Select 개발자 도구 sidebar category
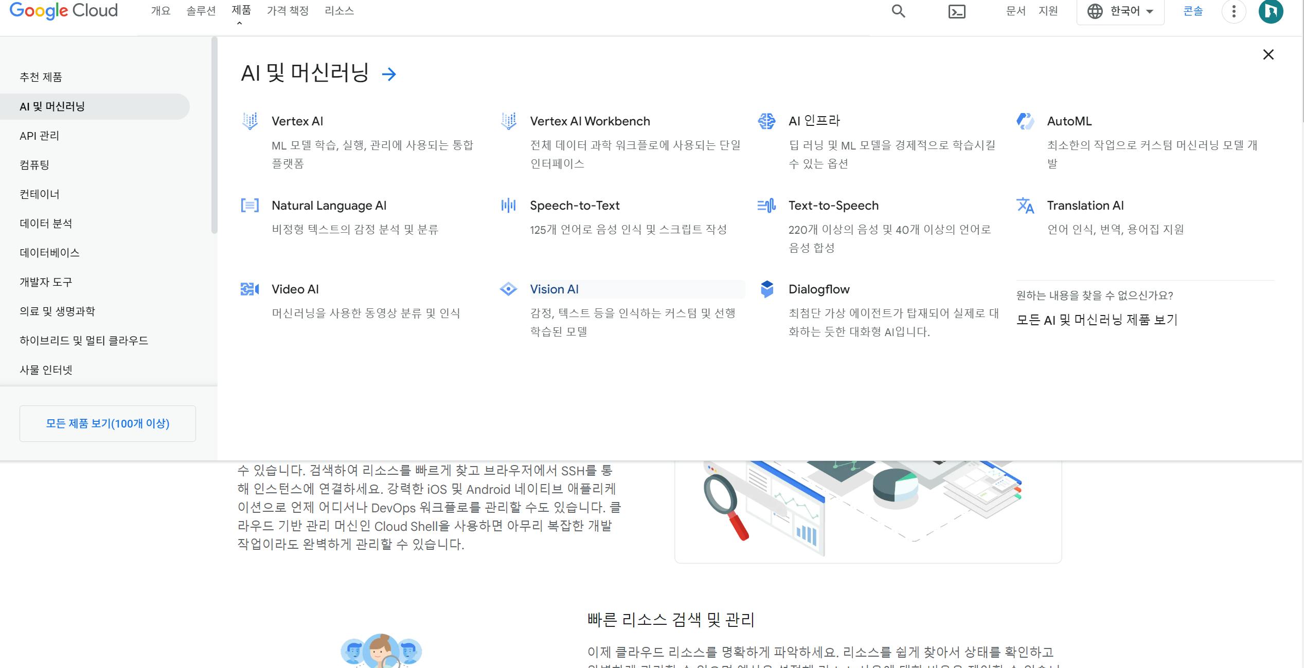 coord(46,282)
